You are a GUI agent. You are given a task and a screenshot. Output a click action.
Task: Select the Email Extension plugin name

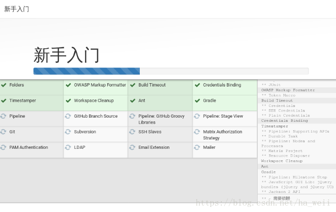click(154, 147)
